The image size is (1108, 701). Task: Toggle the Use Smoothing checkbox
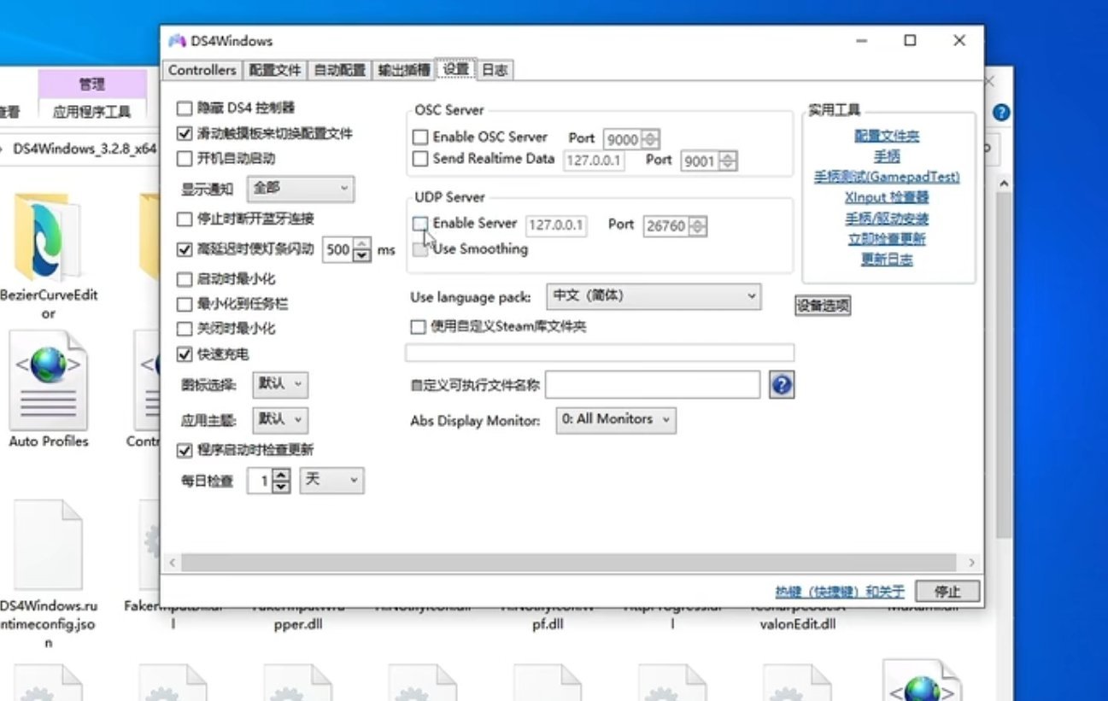pyautogui.click(x=420, y=249)
